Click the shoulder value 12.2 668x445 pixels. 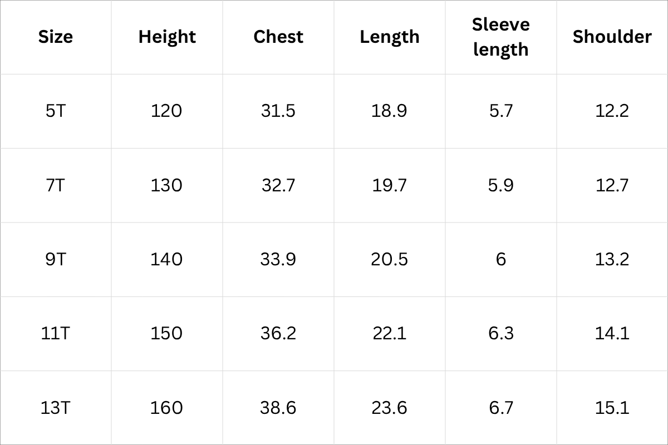(x=612, y=111)
